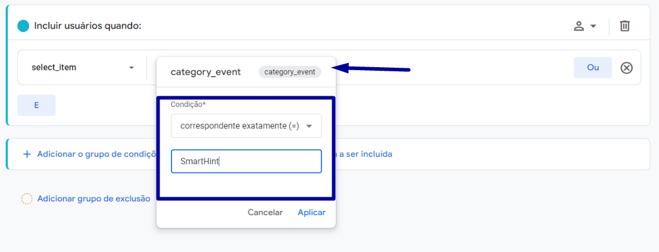Click the category_event parameter title
Viewport: 659px width, 252px height.
pos(205,72)
